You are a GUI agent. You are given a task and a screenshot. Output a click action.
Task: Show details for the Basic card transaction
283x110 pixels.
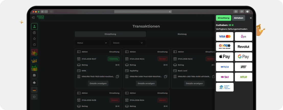point(194,84)
